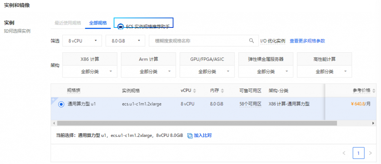Click 如何选择实例 help link
The image size is (381, 164).
tap(17, 31)
